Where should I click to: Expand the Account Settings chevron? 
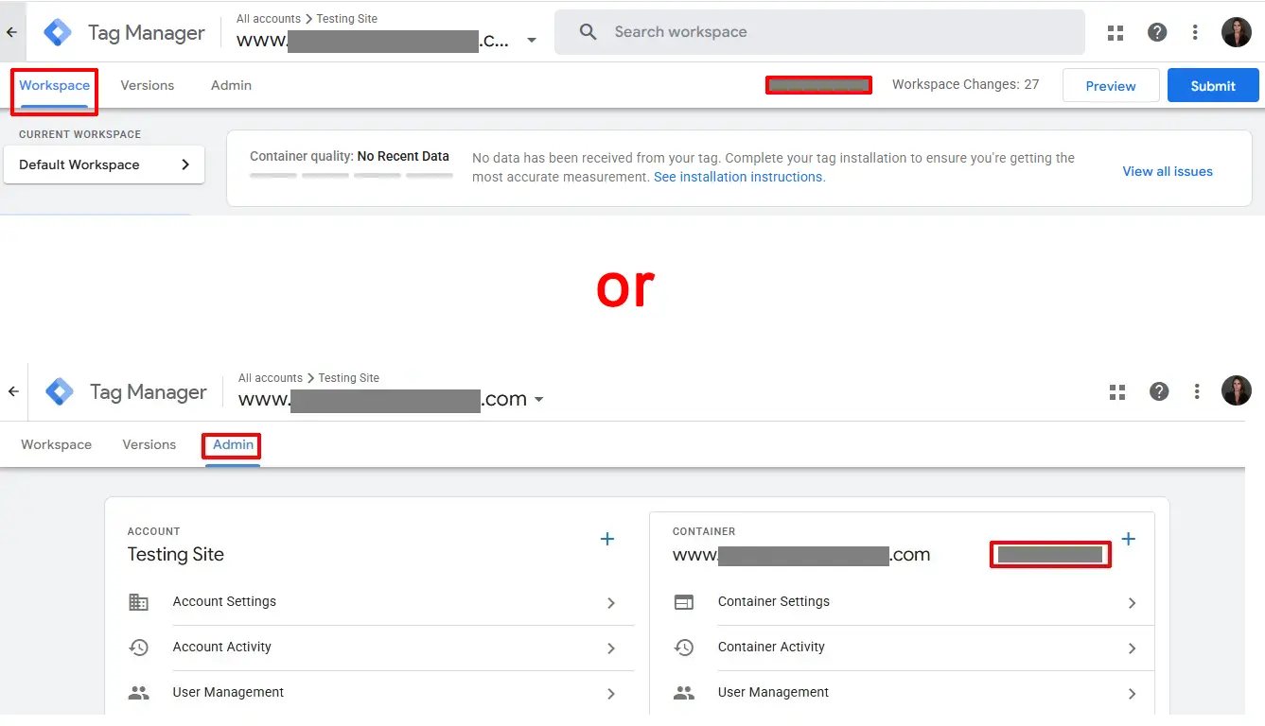(611, 603)
